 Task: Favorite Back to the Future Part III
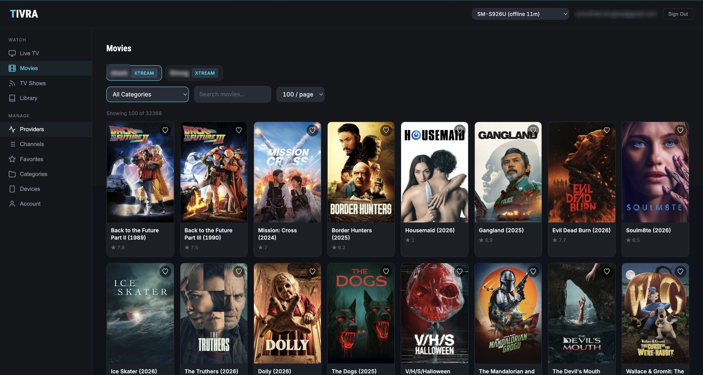(x=239, y=130)
